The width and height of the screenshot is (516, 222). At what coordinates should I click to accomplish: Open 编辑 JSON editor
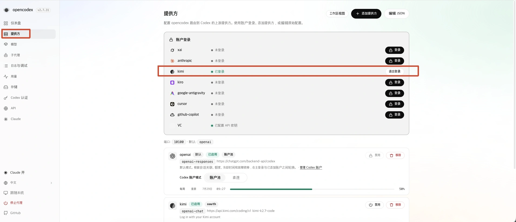[397, 13]
